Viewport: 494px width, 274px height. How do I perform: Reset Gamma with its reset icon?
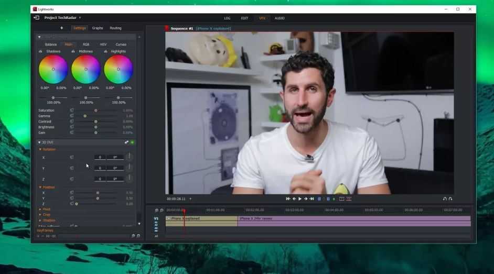(72, 116)
